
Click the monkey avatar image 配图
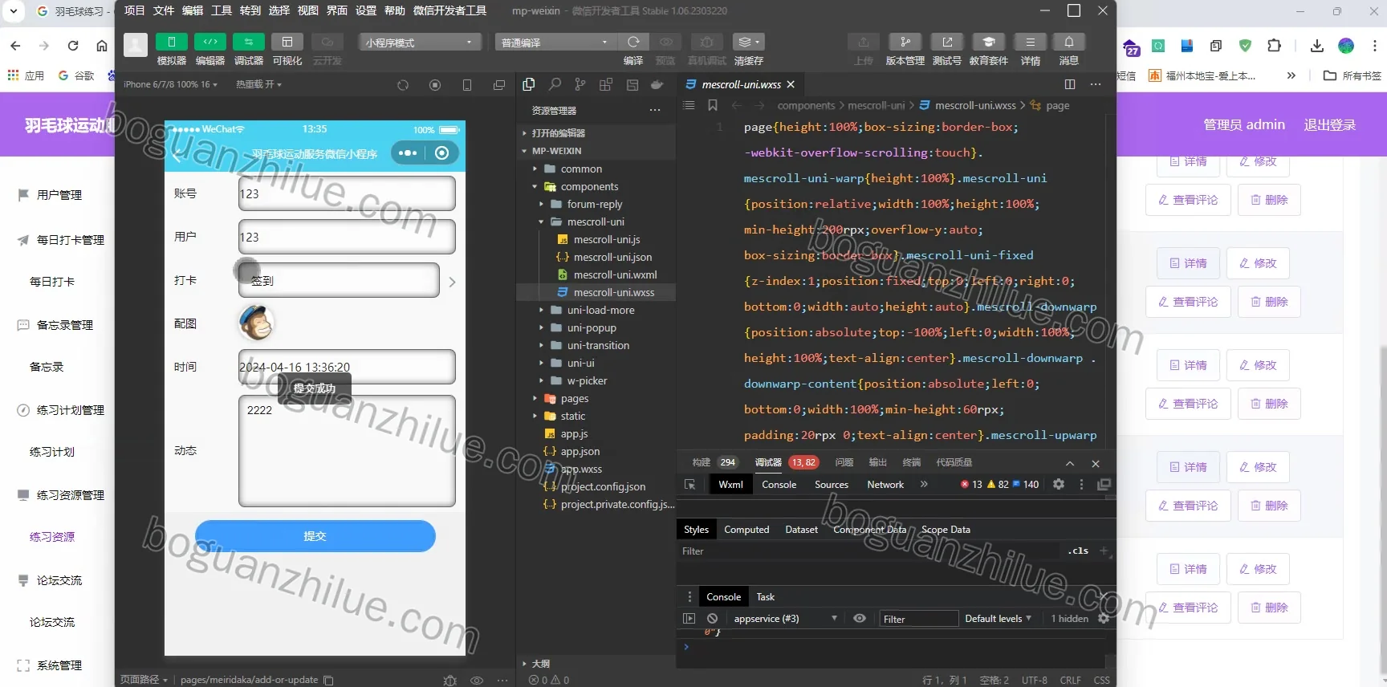[x=256, y=323]
